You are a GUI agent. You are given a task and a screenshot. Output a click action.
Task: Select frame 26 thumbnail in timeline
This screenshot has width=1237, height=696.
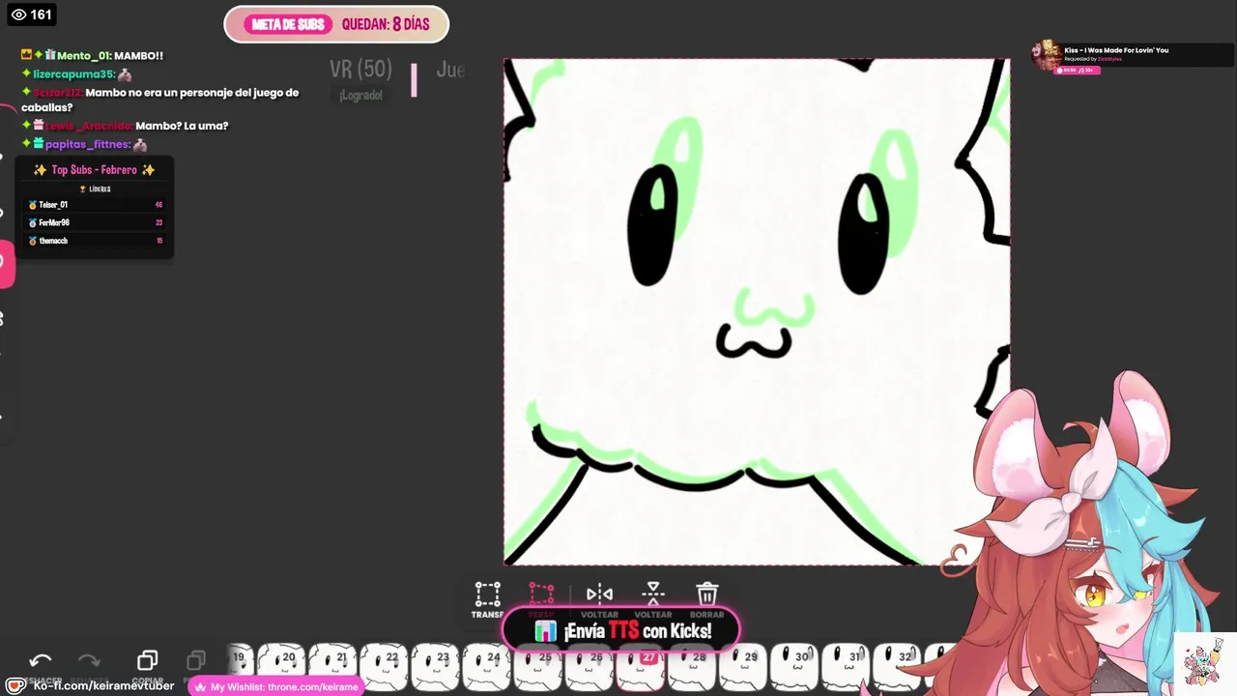590,669
